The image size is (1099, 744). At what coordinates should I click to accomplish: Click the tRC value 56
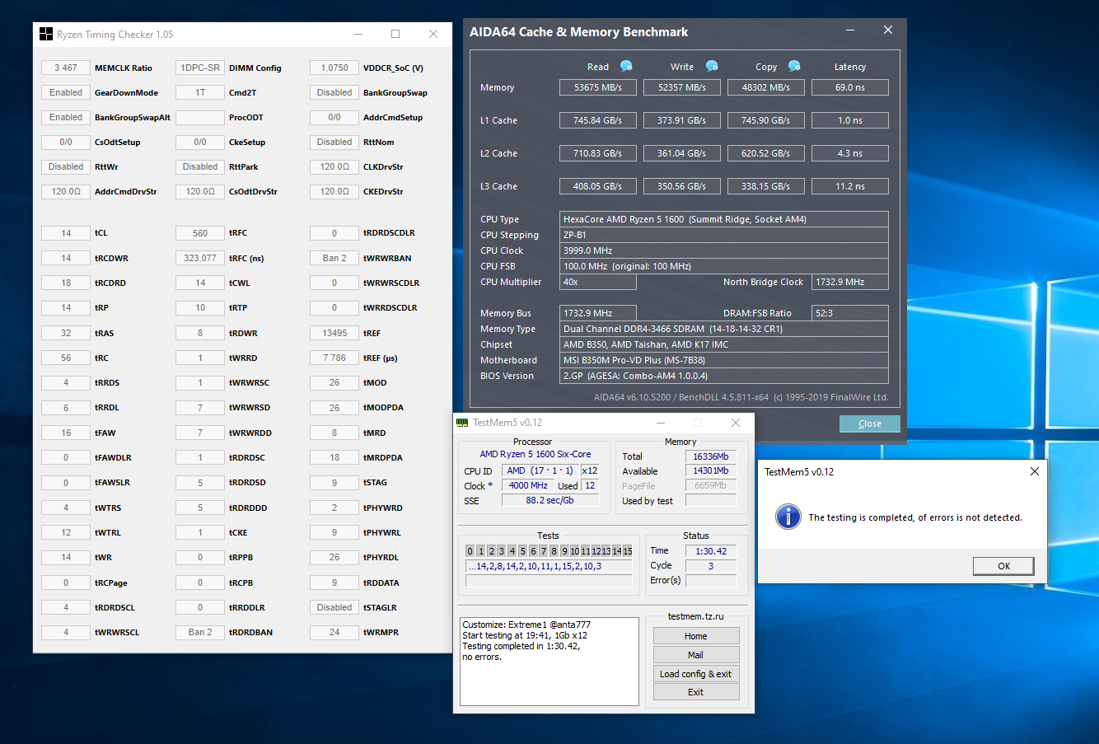[x=66, y=358]
